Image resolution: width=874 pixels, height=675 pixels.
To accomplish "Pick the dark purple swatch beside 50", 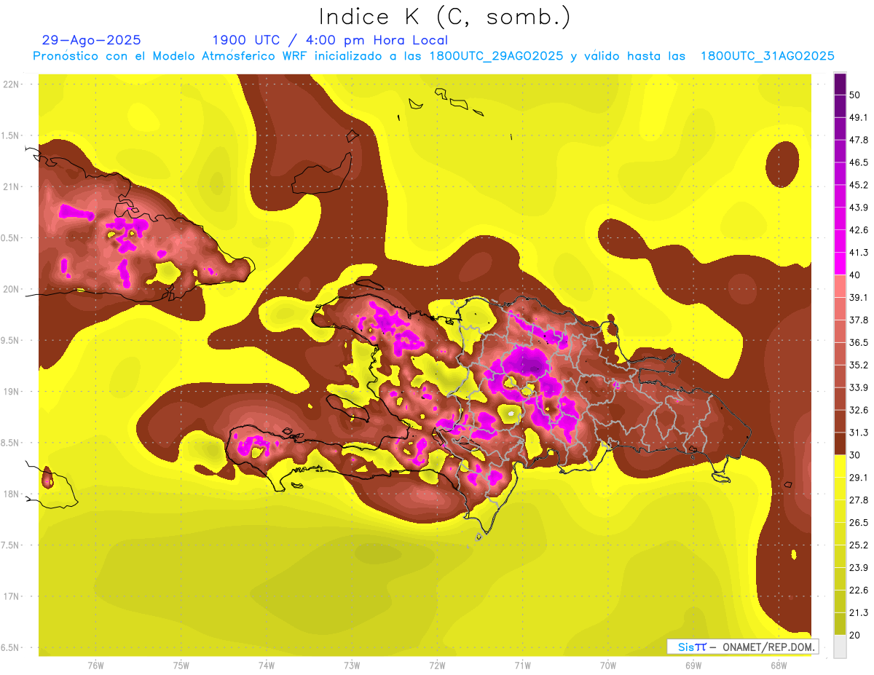I will click(x=840, y=84).
